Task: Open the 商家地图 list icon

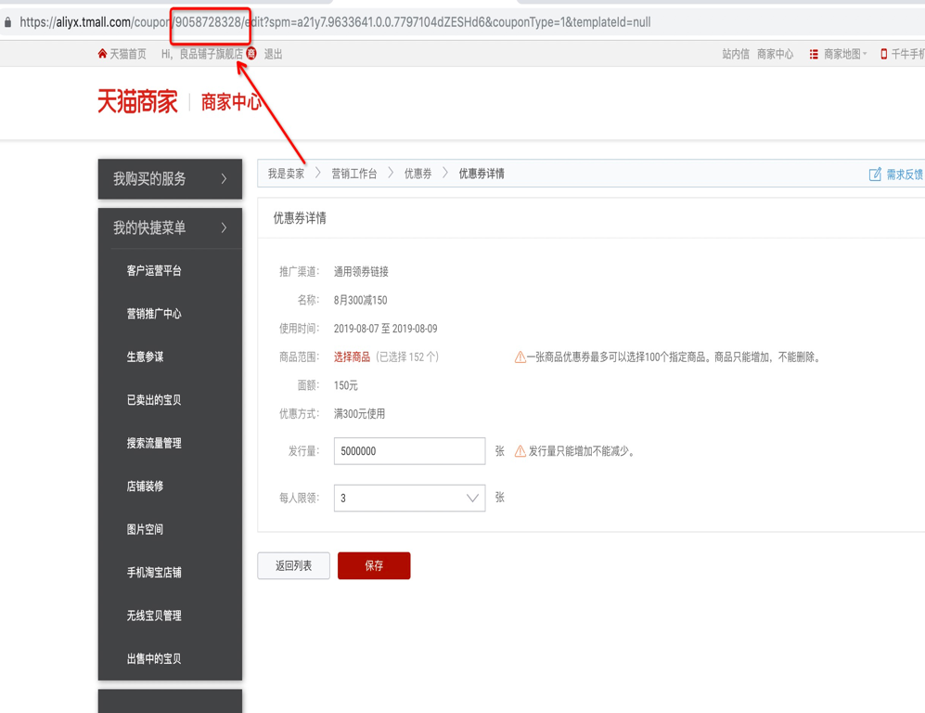Action: click(814, 54)
